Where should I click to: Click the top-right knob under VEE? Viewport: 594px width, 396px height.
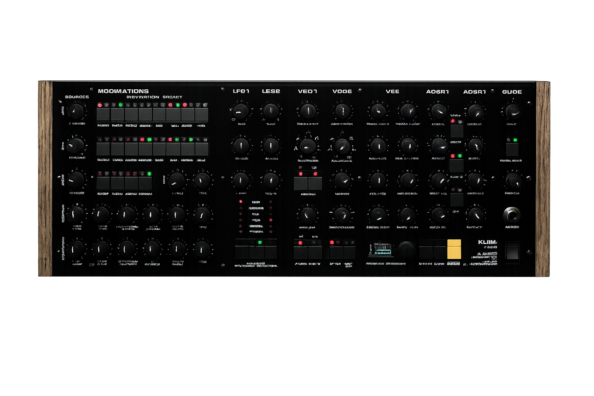408,111
